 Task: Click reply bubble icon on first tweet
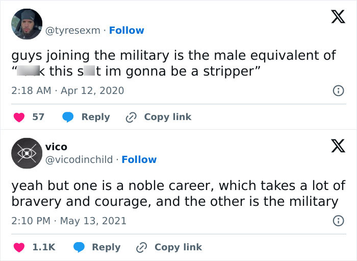tap(68, 117)
